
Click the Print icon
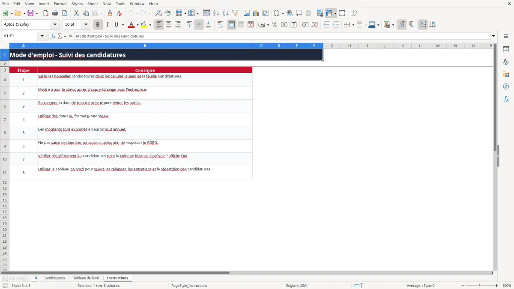(x=55, y=13)
